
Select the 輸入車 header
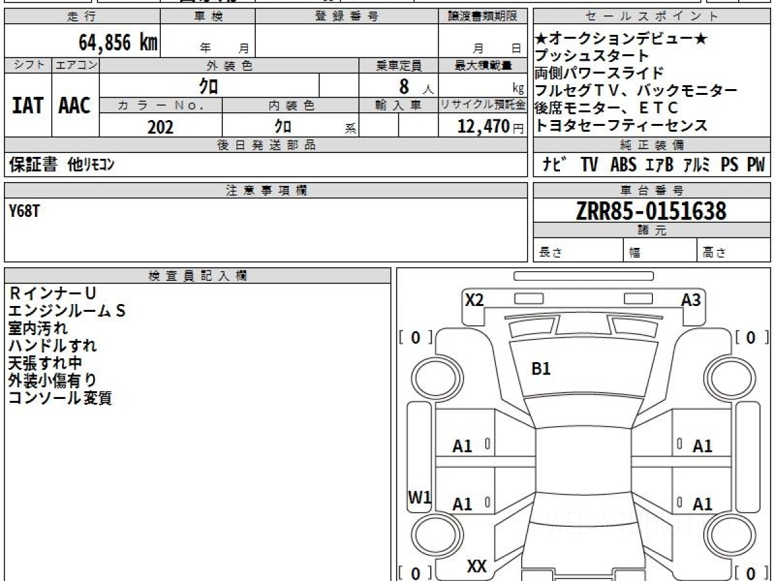398,105
